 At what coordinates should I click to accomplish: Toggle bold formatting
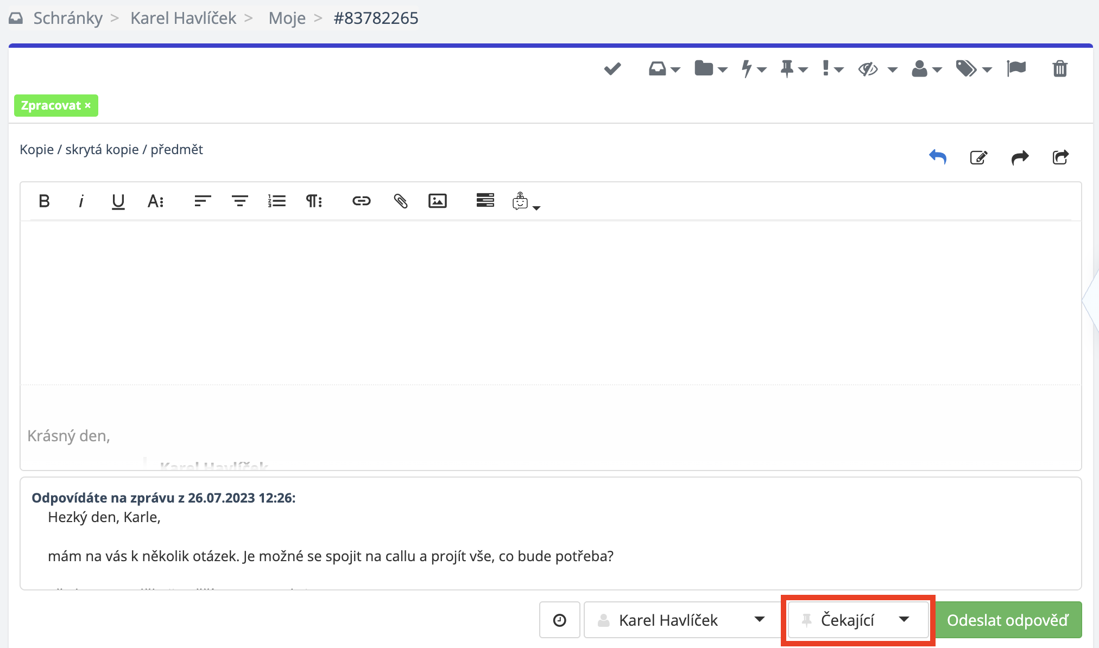coord(45,201)
